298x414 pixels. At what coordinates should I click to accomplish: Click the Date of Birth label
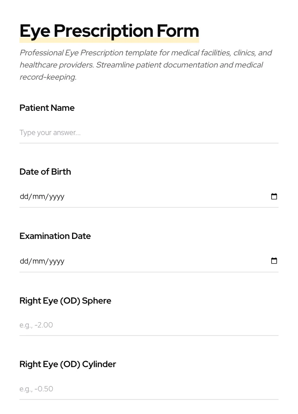[45, 172]
